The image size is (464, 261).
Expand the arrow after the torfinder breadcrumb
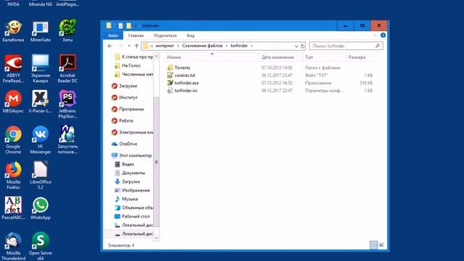252,46
